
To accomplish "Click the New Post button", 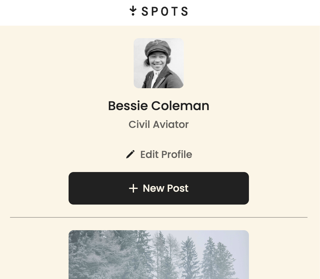I will pos(158,188).
